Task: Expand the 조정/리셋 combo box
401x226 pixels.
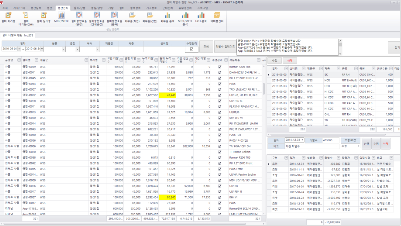Action: click(x=358, y=146)
